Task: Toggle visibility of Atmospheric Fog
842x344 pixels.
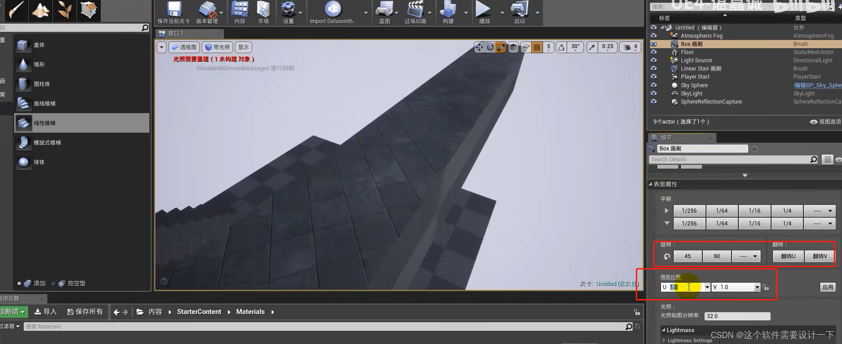Action: [x=654, y=35]
